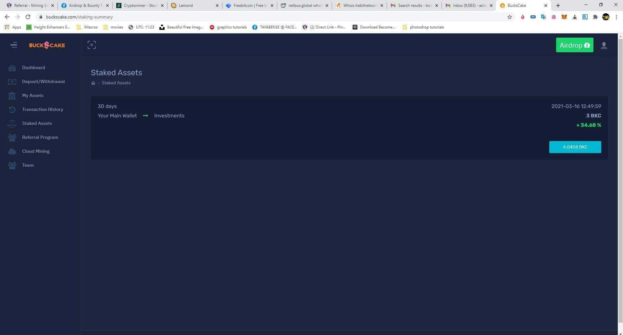This screenshot has width=623, height=335.
Task: Click the +34.68 % gain text
Action: pyautogui.click(x=589, y=125)
